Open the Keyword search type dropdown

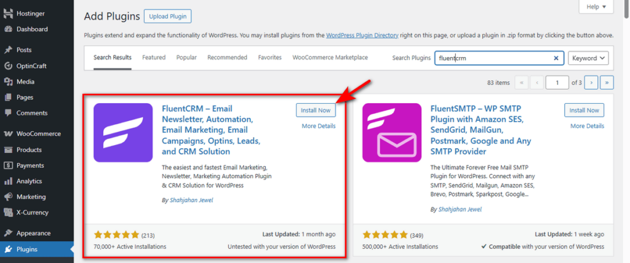(x=588, y=58)
